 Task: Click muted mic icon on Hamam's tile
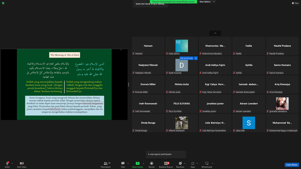[134, 54]
